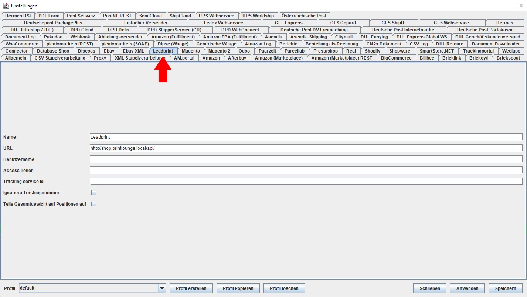The image size is (527, 297).
Task: Select the Access Token input field
Action: coord(306,170)
